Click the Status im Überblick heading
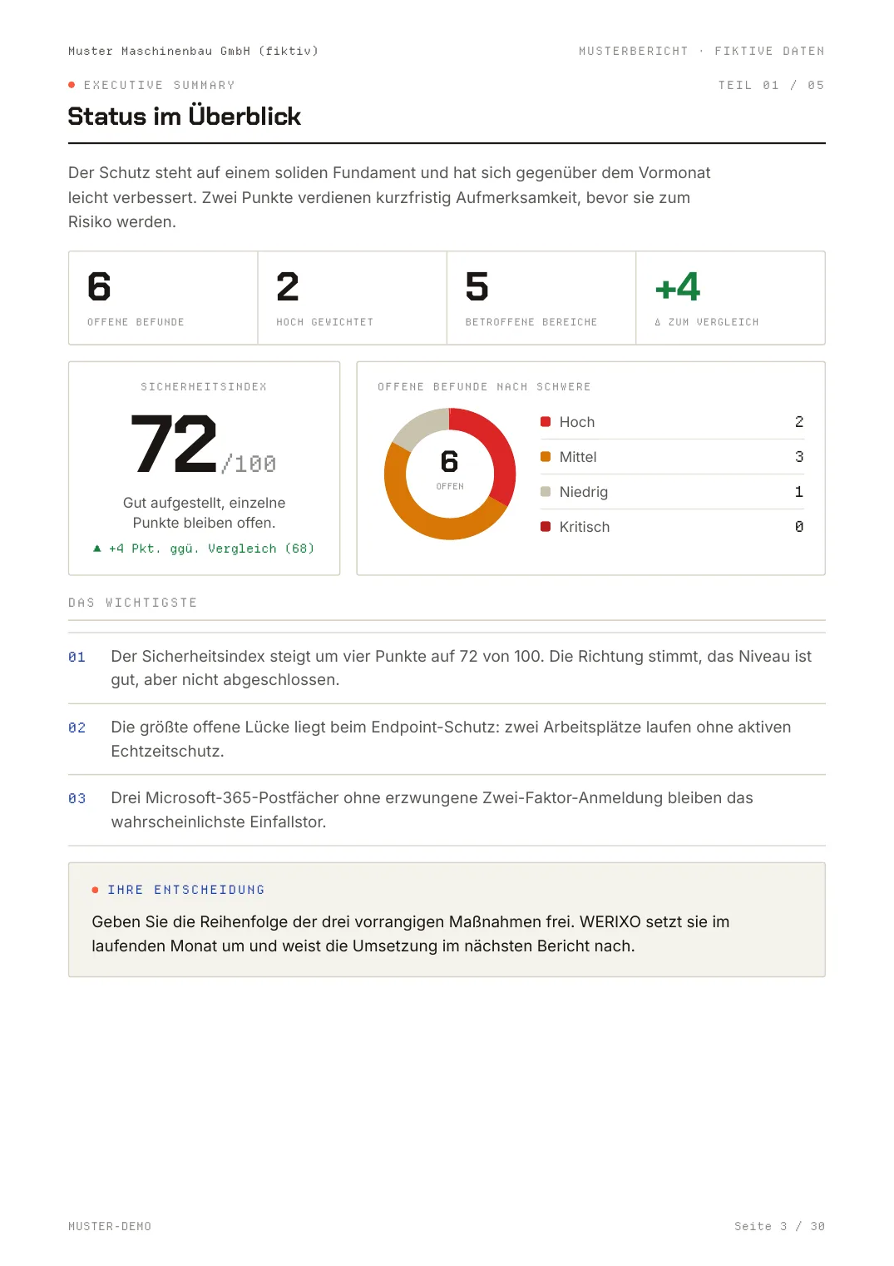Viewport: 894px width, 1266px height. [x=185, y=116]
